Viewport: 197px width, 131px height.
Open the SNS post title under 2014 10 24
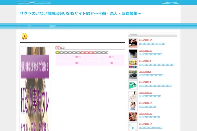click(x=147, y=107)
